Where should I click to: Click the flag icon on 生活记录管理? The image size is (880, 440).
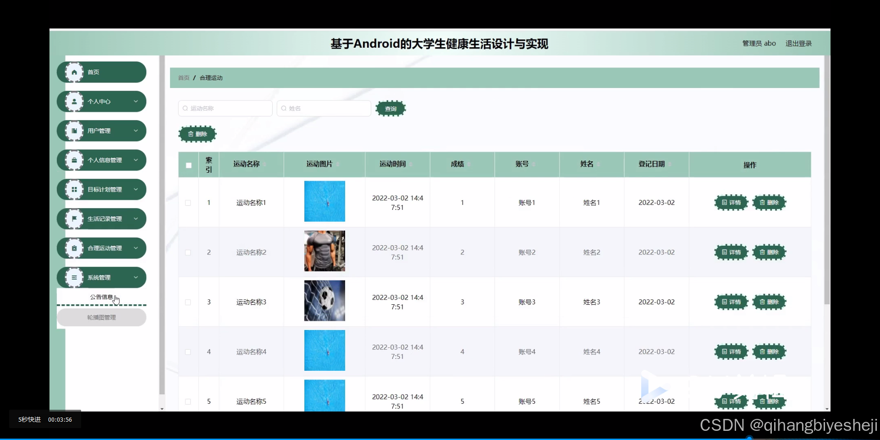point(74,219)
